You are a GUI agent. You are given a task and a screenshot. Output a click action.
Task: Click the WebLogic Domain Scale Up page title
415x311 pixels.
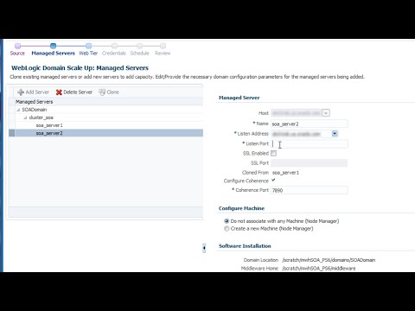(80, 68)
